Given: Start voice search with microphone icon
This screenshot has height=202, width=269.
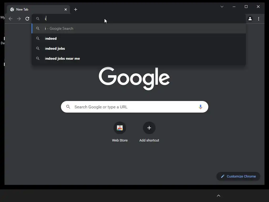Looking at the screenshot, I should click(200, 107).
